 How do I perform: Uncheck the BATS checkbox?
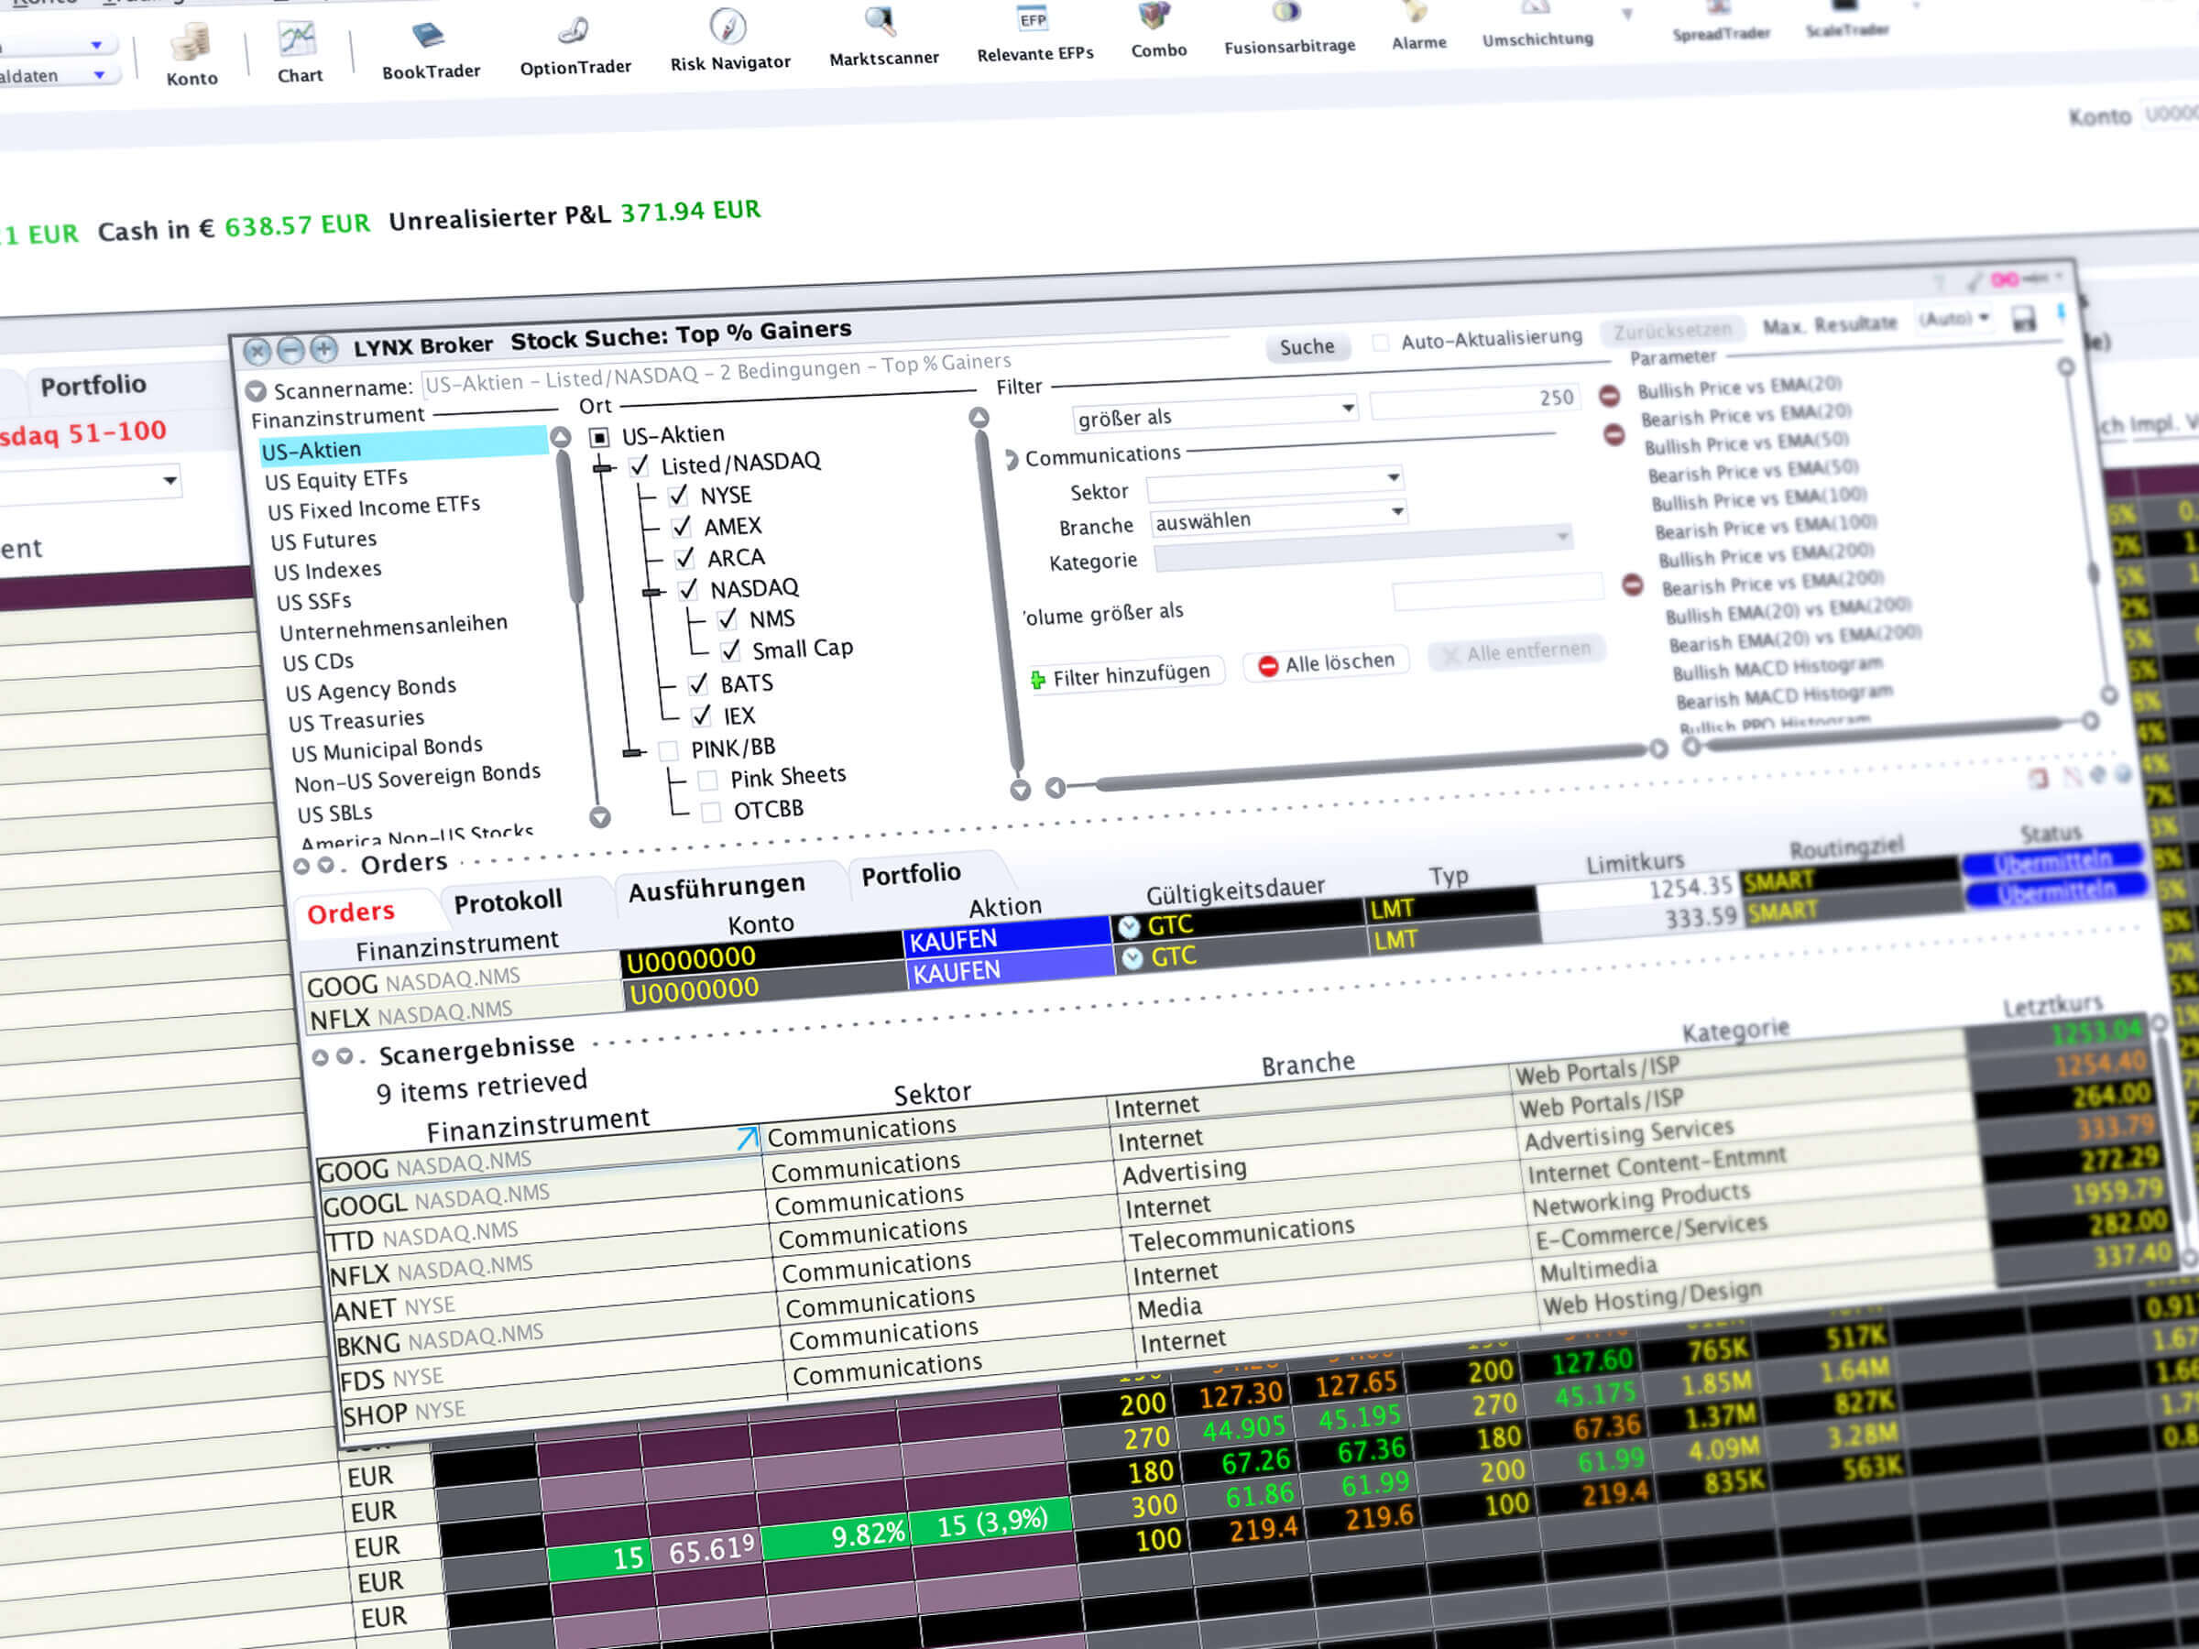tap(698, 683)
